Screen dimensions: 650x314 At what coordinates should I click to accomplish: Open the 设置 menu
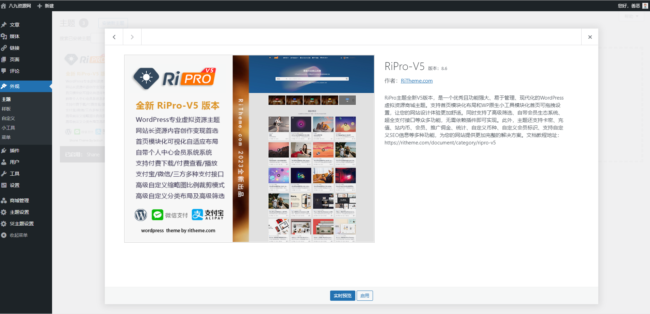tap(15, 185)
